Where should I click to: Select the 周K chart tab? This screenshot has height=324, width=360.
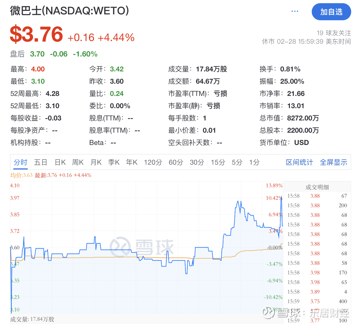tap(78, 162)
